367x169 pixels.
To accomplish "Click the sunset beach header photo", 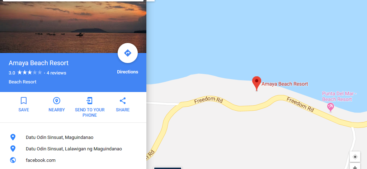I will click(73, 26).
